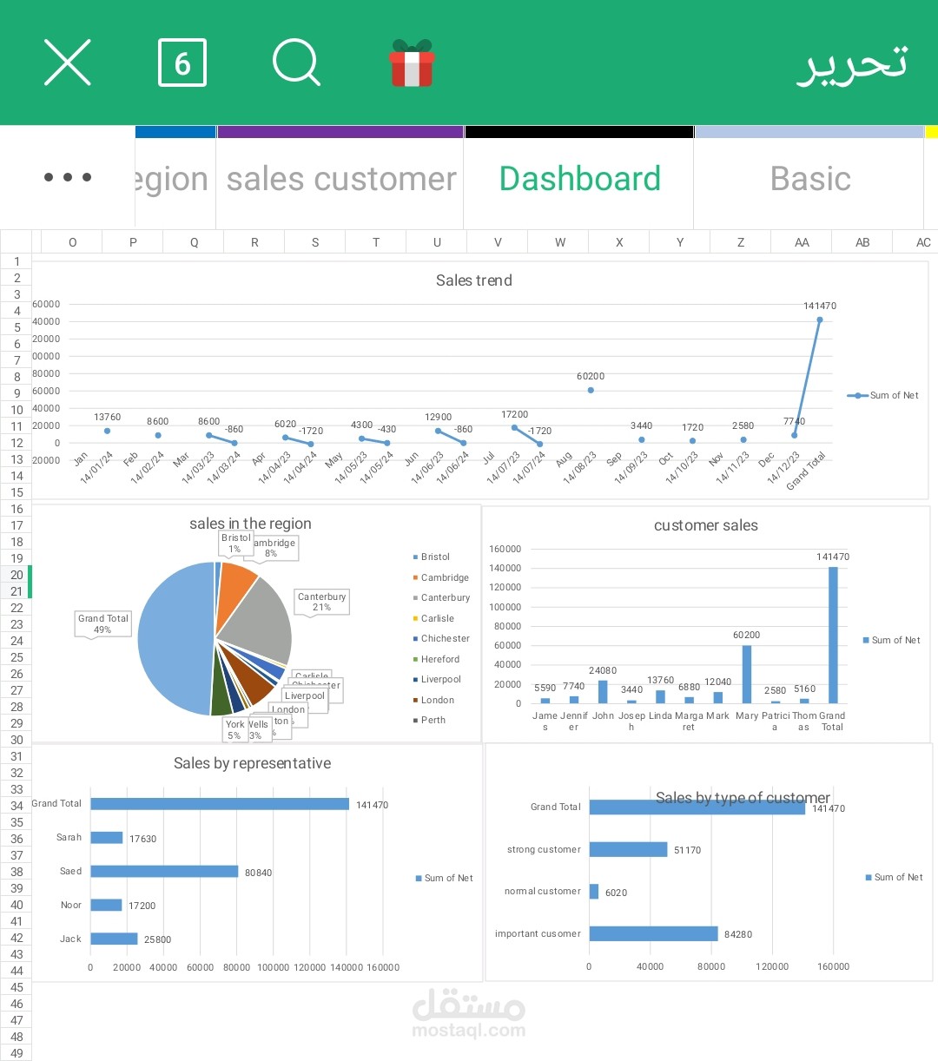This screenshot has width=938, height=1061.
Task: Select the Bristol legend entry
Action: [432, 557]
